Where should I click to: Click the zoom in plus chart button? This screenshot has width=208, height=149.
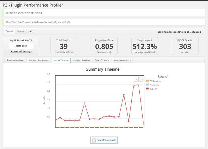[x=141, y=79]
